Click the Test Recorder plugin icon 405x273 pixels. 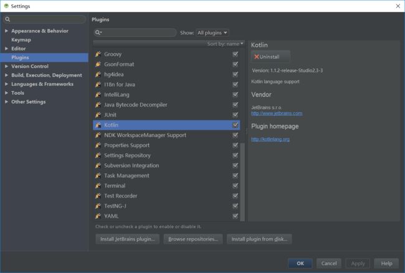coord(98,196)
